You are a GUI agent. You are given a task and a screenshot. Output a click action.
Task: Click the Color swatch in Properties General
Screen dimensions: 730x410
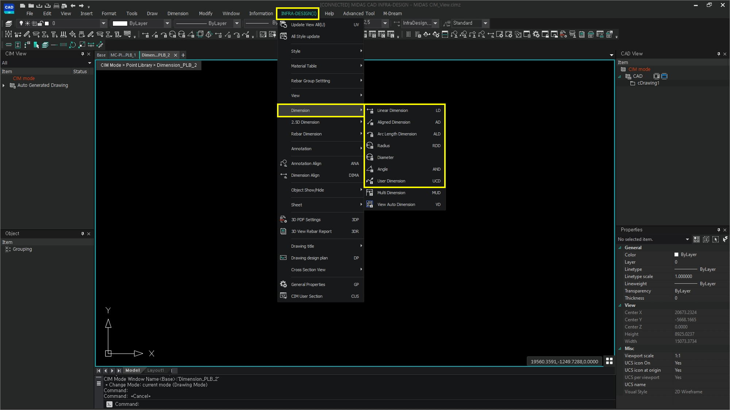676,255
